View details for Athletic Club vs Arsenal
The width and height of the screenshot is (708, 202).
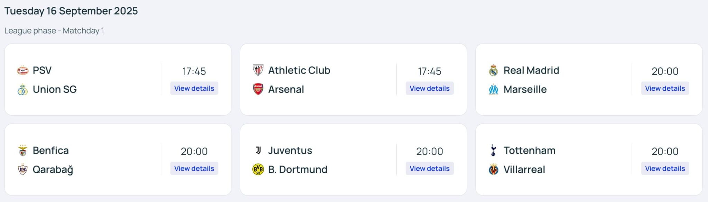(x=429, y=88)
